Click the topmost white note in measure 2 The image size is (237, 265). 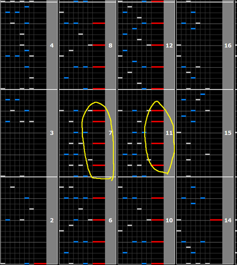[12, 187]
